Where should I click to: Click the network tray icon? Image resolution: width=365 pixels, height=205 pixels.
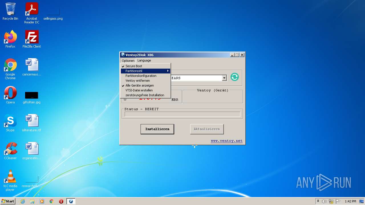click(331, 201)
